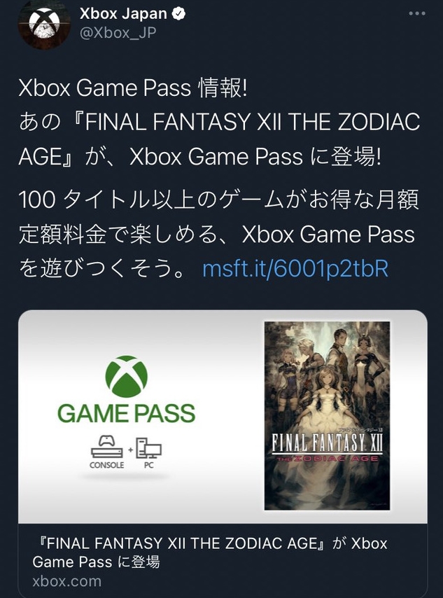Open the @Xbox_JP handle
The height and width of the screenshot is (598, 443).
[x=118, y=33]
